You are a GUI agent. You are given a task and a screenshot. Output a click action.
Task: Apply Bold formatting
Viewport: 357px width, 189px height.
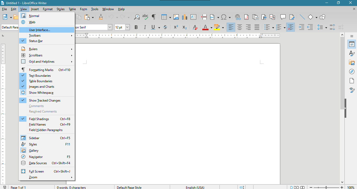(136, 27)
